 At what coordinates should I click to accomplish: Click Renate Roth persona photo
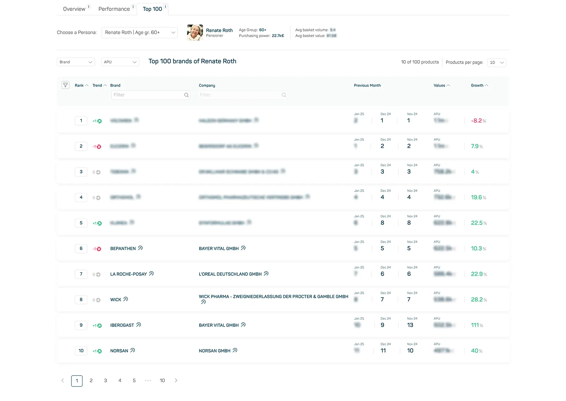[x=195, y=33]
